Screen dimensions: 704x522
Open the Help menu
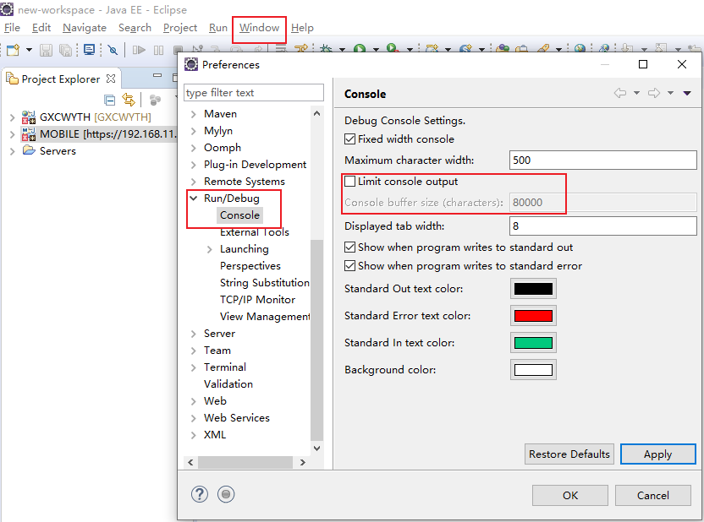coord(302,28)
